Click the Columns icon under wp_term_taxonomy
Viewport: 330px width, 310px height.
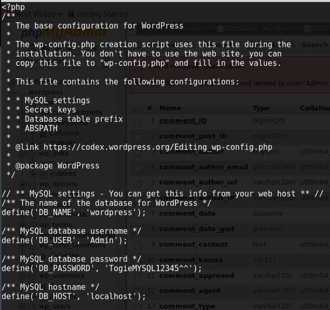point(43,256)
